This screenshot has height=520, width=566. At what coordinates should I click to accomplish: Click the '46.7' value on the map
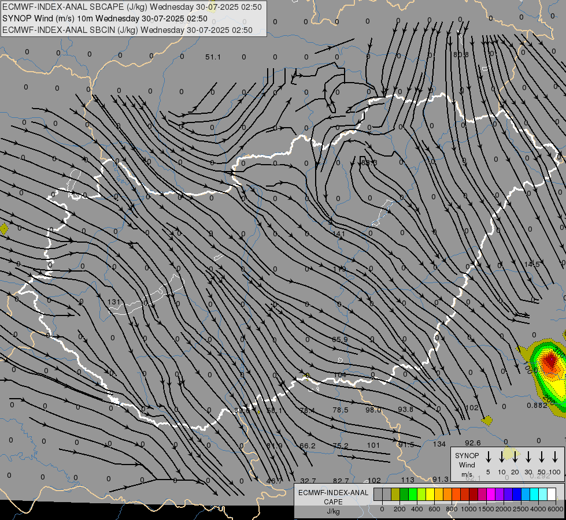point(274,481)
